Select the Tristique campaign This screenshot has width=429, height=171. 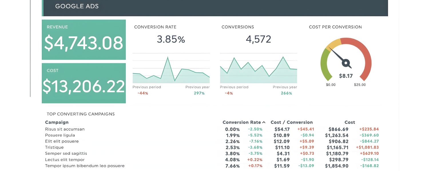(54, 147)
